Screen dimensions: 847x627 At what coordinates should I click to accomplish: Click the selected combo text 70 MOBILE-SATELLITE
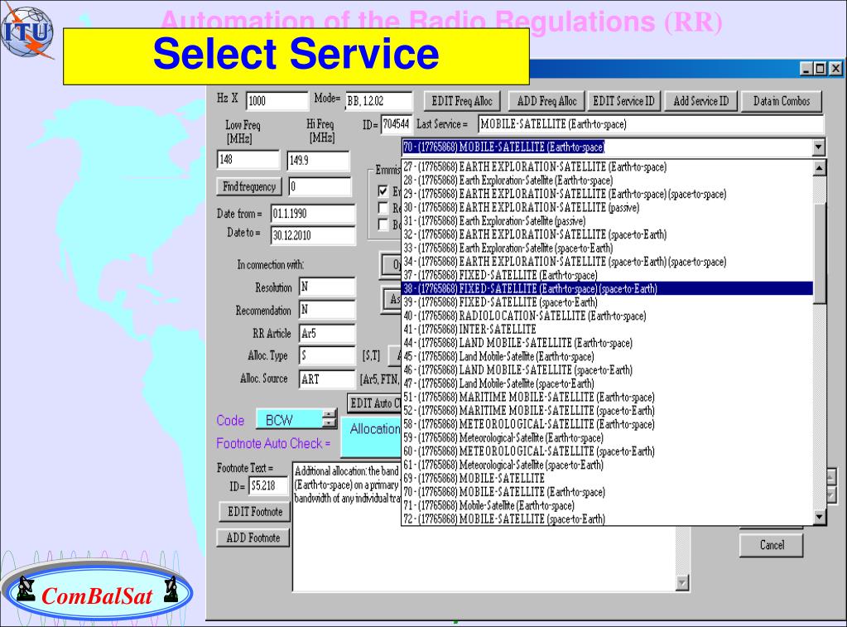(x=503, y=147)
